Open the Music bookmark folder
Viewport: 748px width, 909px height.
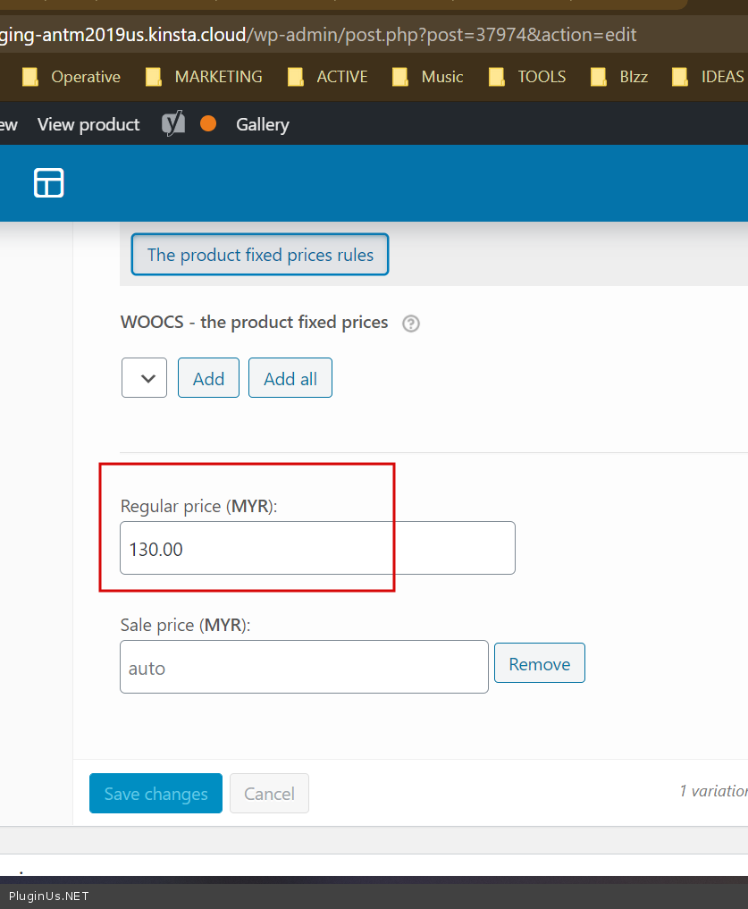[428, 77]
